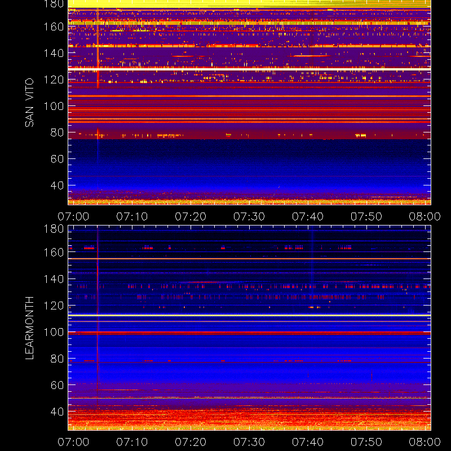Click the red band near 100 in Learmonth spectrogram

[x=249, y=333]
